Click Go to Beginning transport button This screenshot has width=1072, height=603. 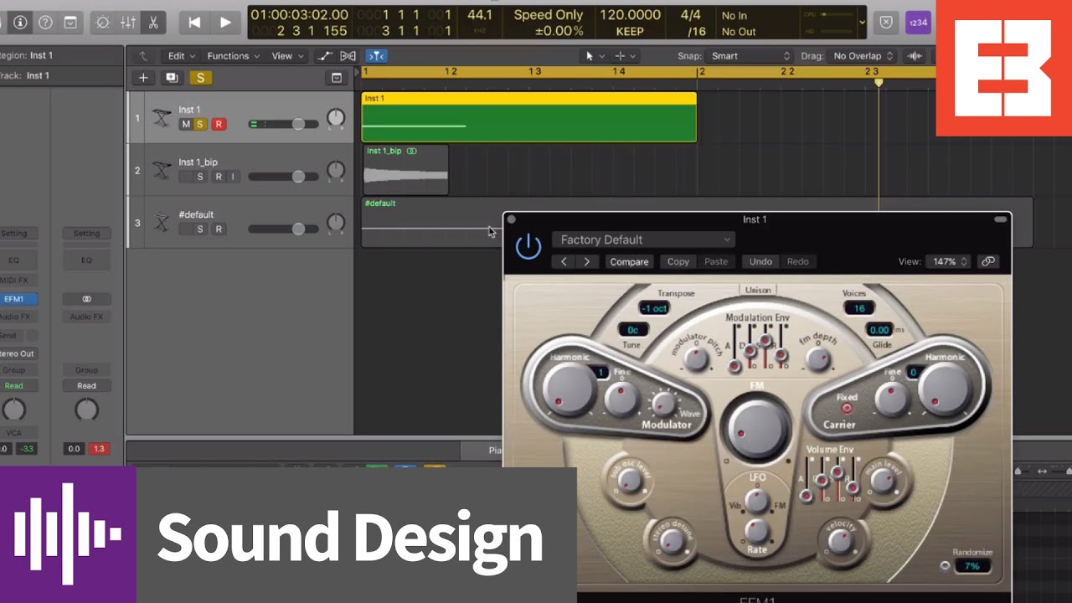[x=194, y=23]
